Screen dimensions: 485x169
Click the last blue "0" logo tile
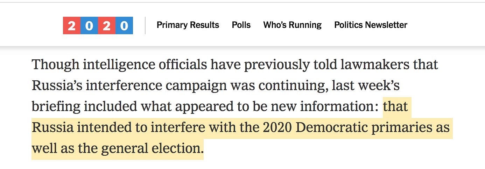tap(124, 25)
